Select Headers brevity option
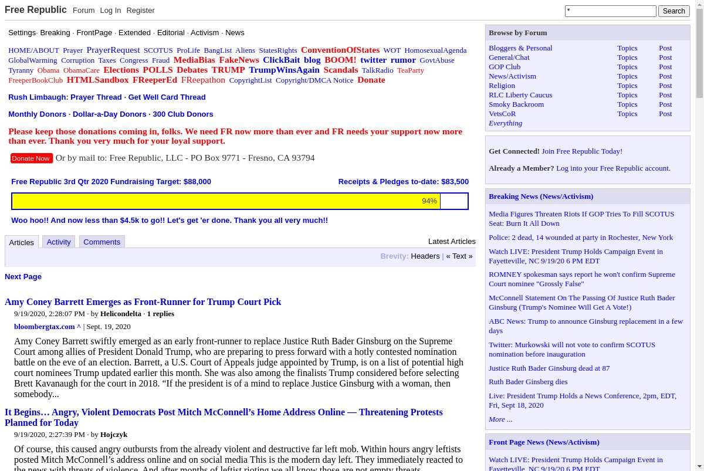Viewport: 704px width, 471px height. [x=425, y=256]
